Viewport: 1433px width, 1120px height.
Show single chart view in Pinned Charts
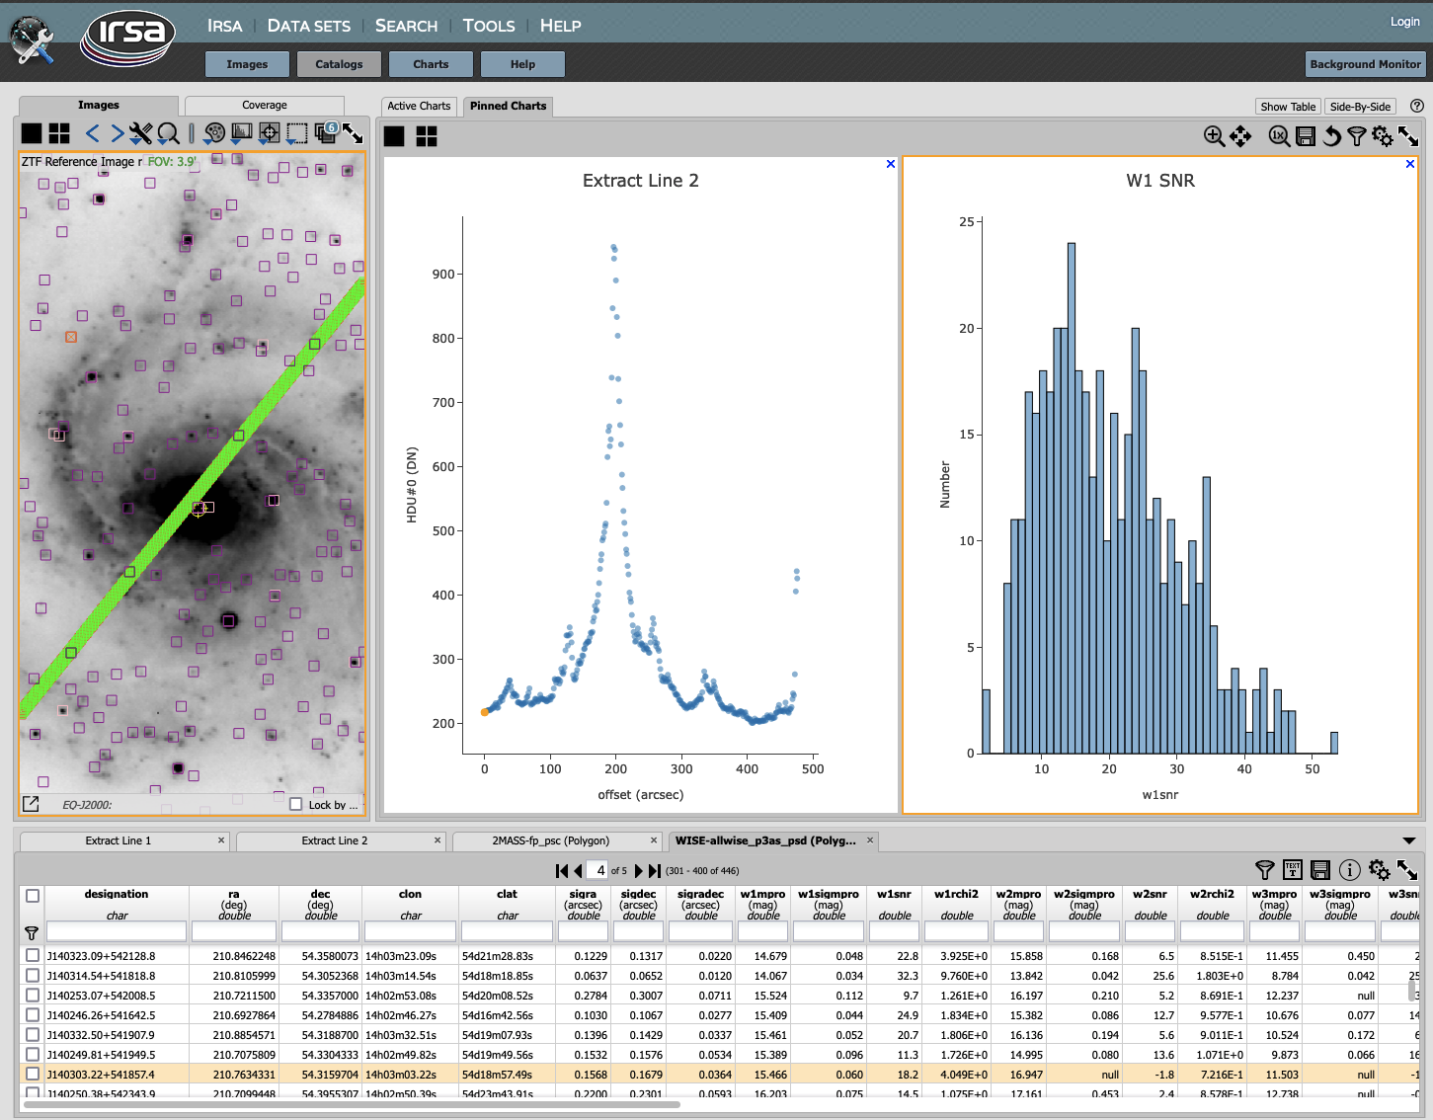click(394, 136)
